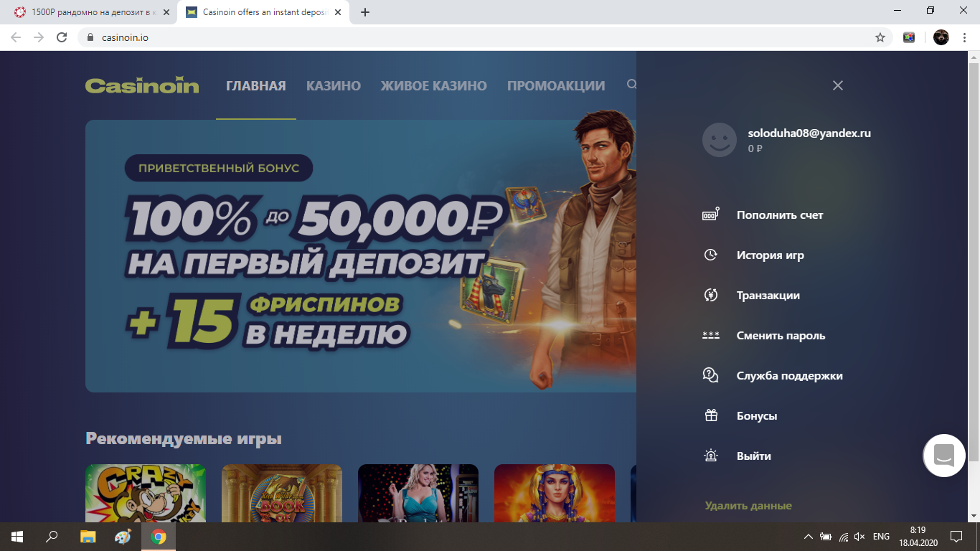Click the soloduha08@yandex.ru account email

809,133
